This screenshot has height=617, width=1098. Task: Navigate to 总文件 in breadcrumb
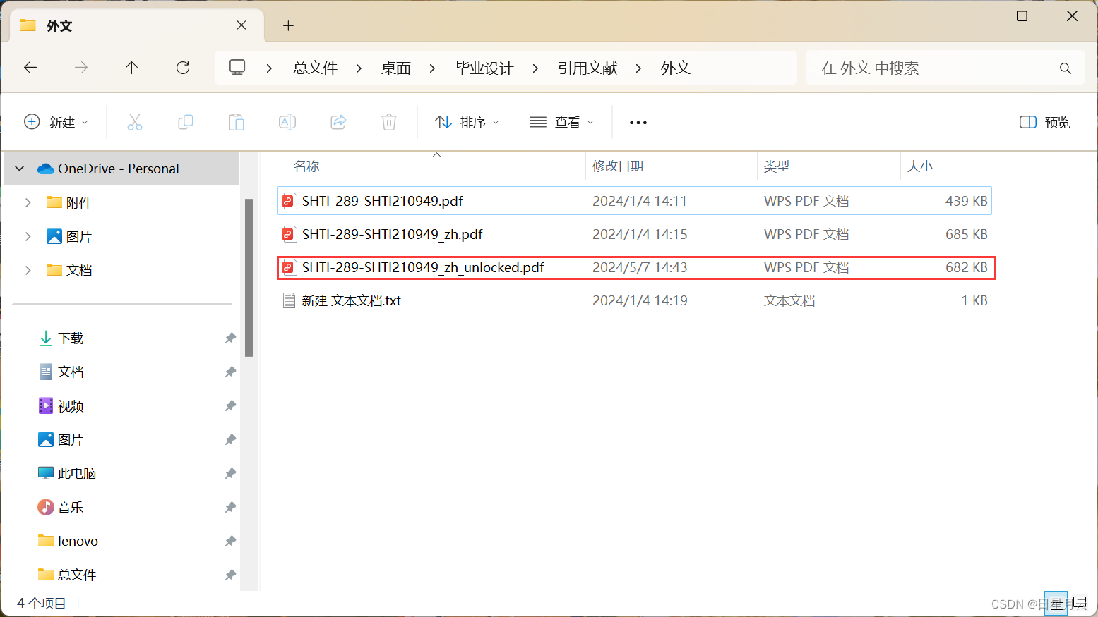[x=315, y=68]
